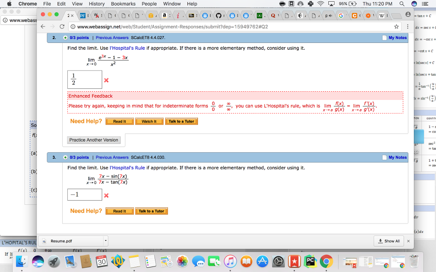Close the downloads bar
Screen dimensions: 436x272
point(408,241)
